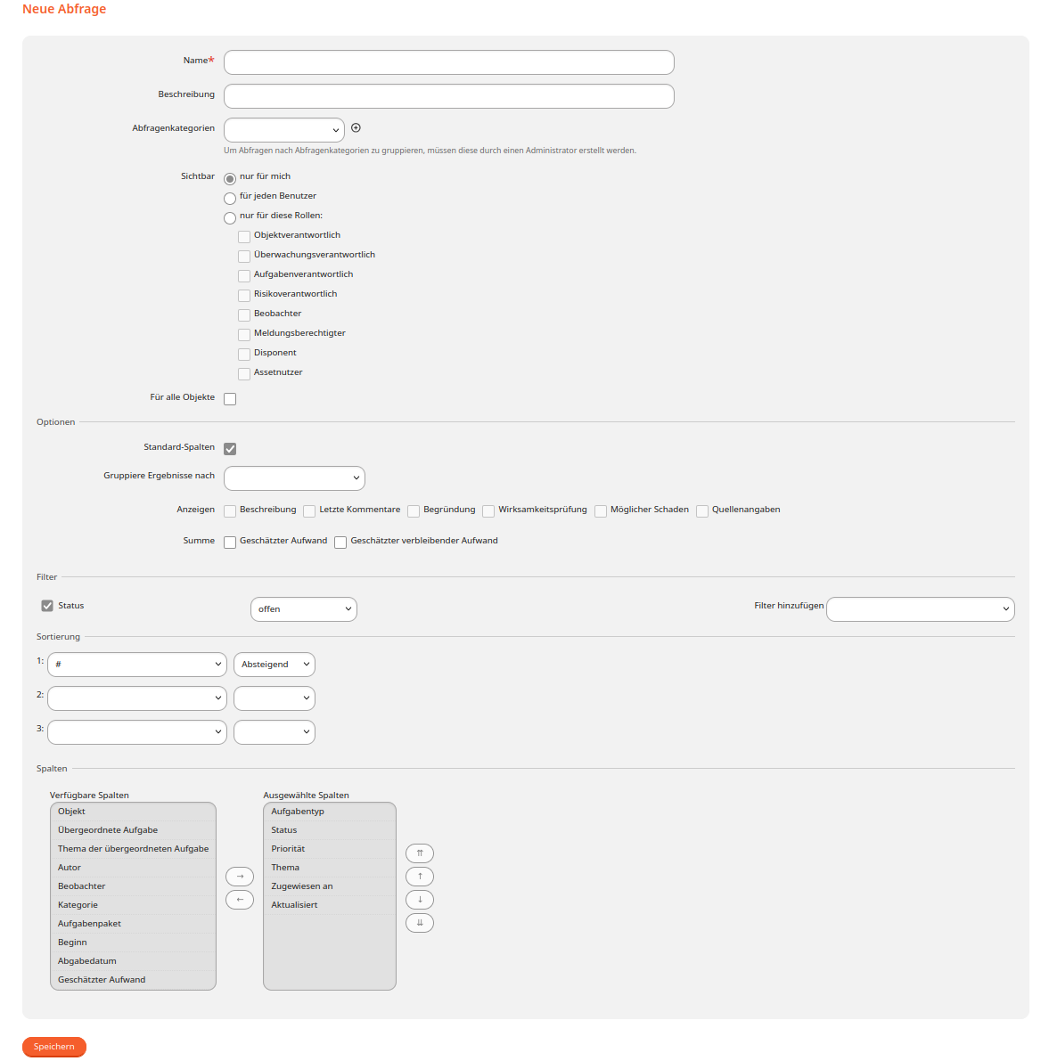Screen dimensions: 1049x1061
Task: Enable the Beobachter role checkbox
Action: pyautogui.click(x=244, y=315)
